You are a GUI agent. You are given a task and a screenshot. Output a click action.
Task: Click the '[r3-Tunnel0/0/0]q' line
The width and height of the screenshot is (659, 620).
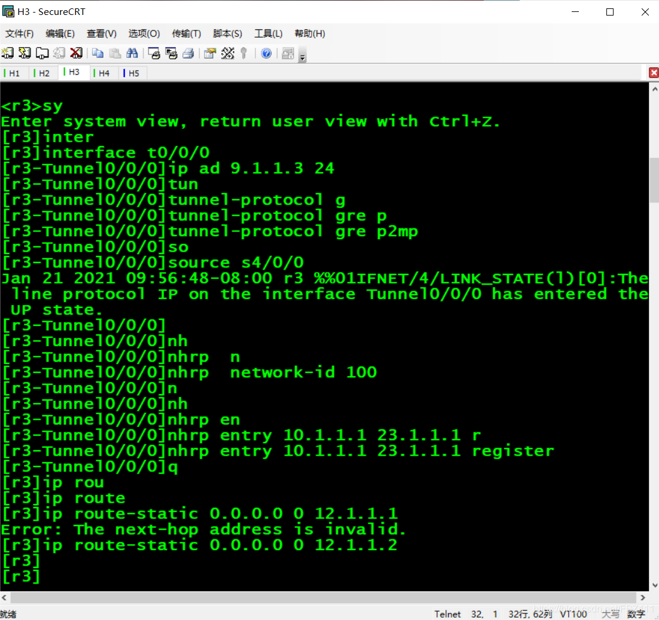90,467
